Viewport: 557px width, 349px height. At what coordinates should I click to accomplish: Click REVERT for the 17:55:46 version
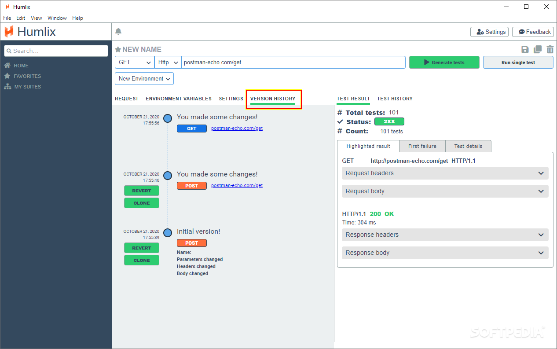pyautogui.click(x=142, y=191)
